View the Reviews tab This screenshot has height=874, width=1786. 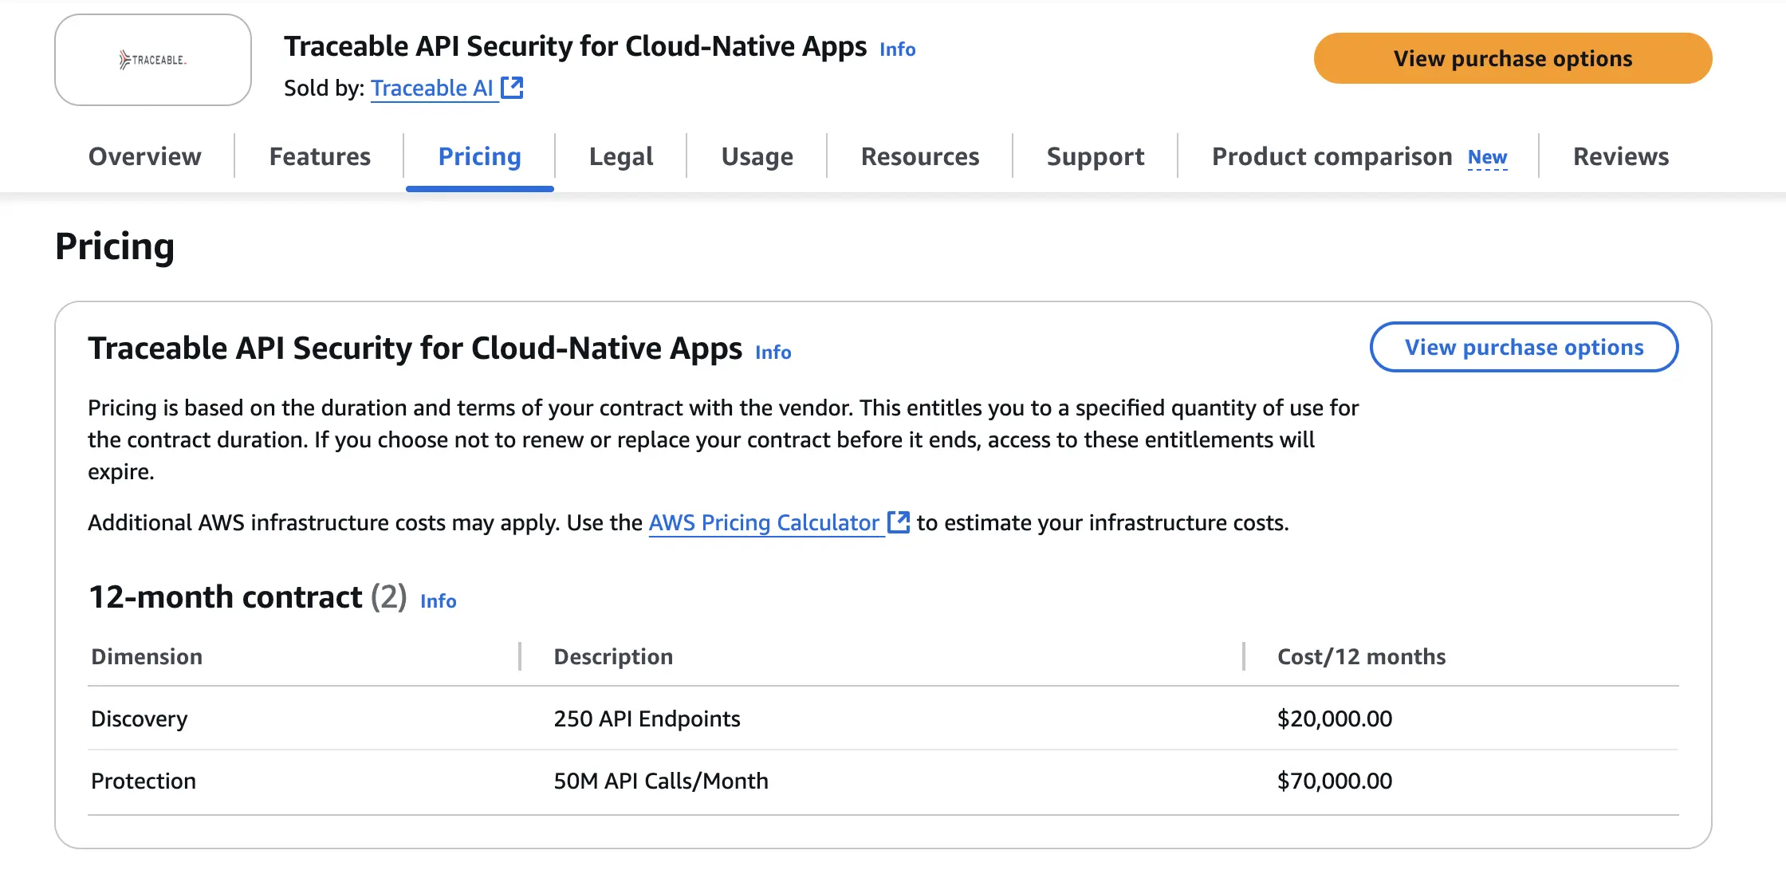1620,156
